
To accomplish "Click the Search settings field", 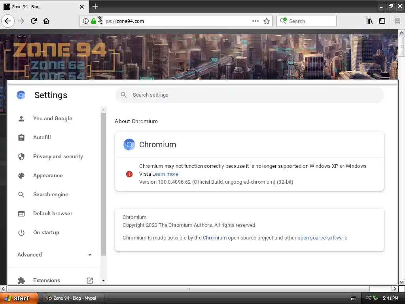I will point(250,95).
